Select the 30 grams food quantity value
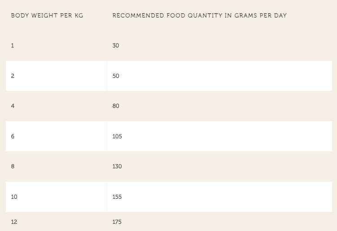This screenshot has width=337, height=231. click(116, 46)
